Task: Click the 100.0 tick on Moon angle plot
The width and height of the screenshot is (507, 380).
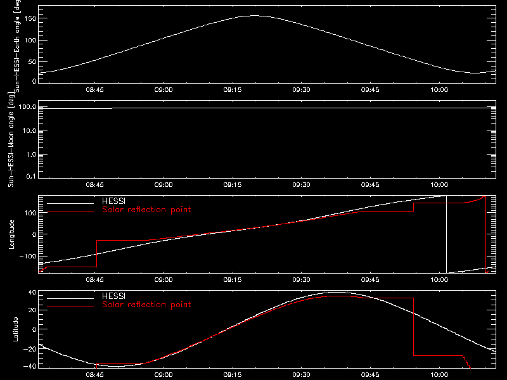Action: pyautogui.click(x=27, y=107)
